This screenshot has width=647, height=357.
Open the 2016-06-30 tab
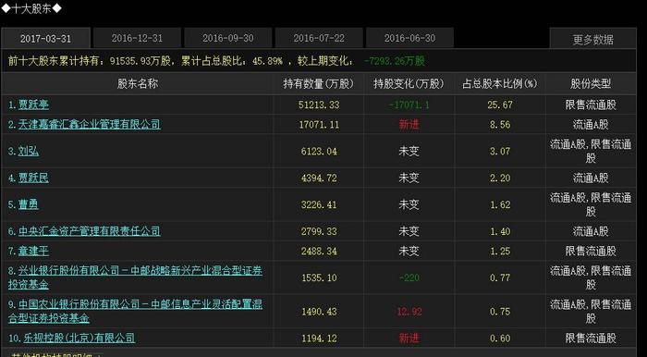(409, 39)
